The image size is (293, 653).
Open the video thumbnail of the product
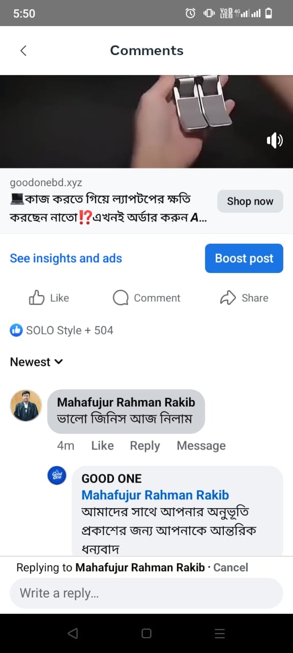click(146, 121)
